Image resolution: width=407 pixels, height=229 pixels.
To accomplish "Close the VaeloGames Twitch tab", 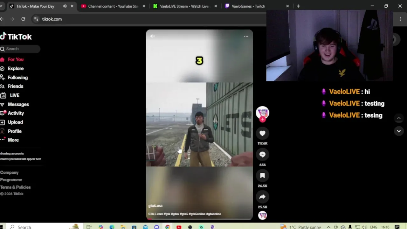I will pos(287,6).
